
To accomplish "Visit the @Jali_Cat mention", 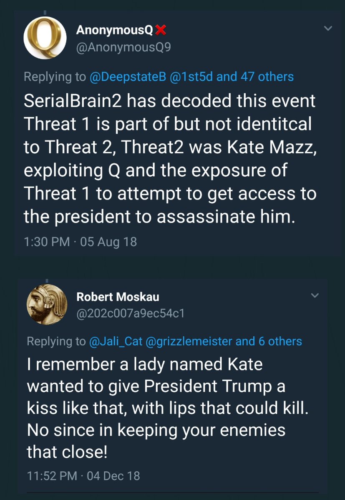I will click(x=115, y=342).
